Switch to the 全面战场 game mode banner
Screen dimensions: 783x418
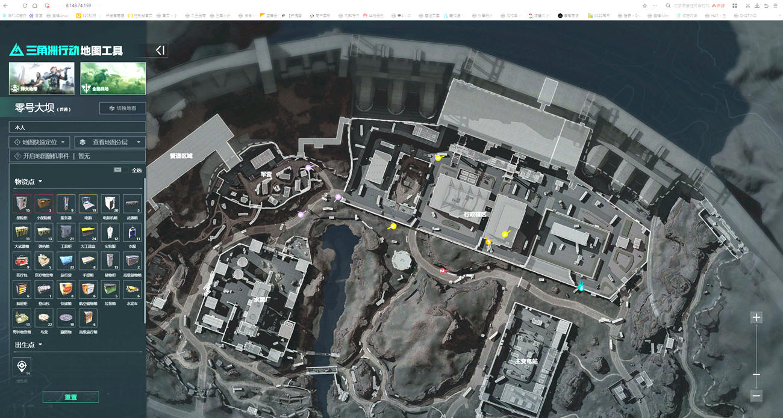(113, 78)
